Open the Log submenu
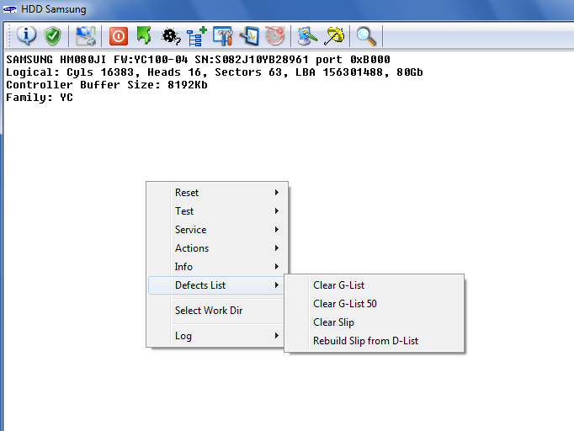This screenshot has width=574, height=431. point(216,336)
